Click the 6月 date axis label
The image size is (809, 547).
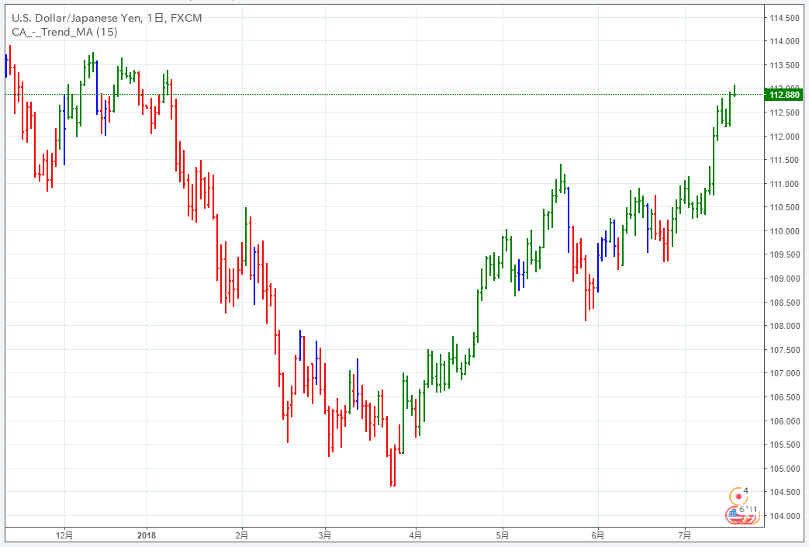click(597, 535)
